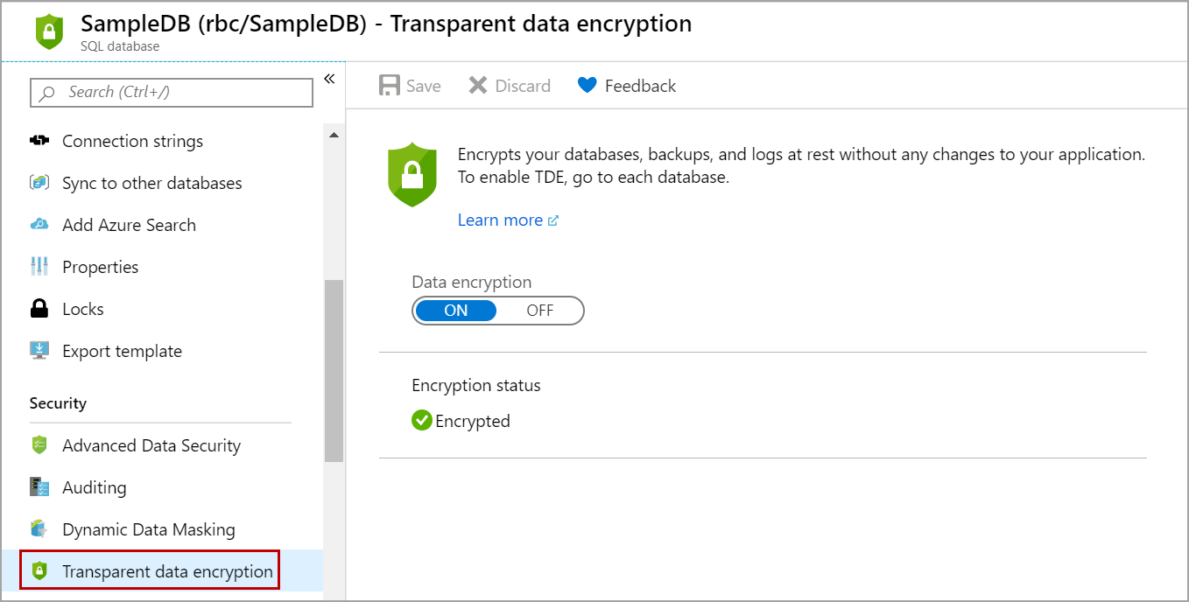Switch Data encryption to OFF
The height and width of the screenshot is (602, 1189).
(x=539, y=311)
